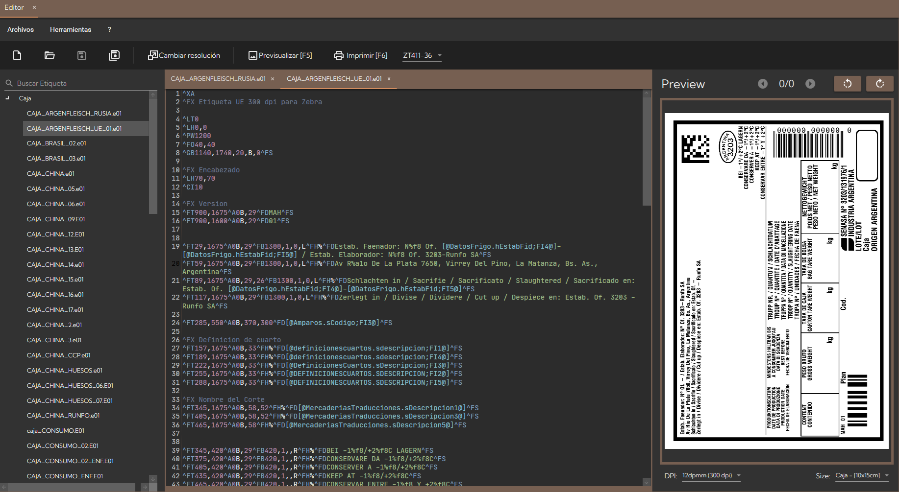The image size is (899, 492).
Task: Select CAJA_BRASIL_02.e01 in the label list
Action: click(x=56, y=143)
